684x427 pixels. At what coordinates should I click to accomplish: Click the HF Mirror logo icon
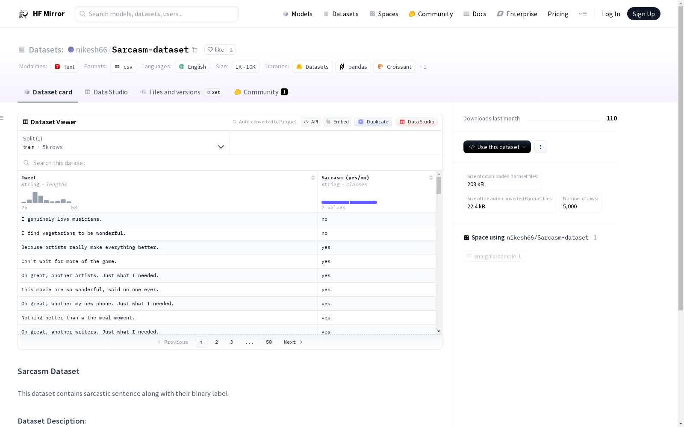pyautogui.click(x=23, y=14)
